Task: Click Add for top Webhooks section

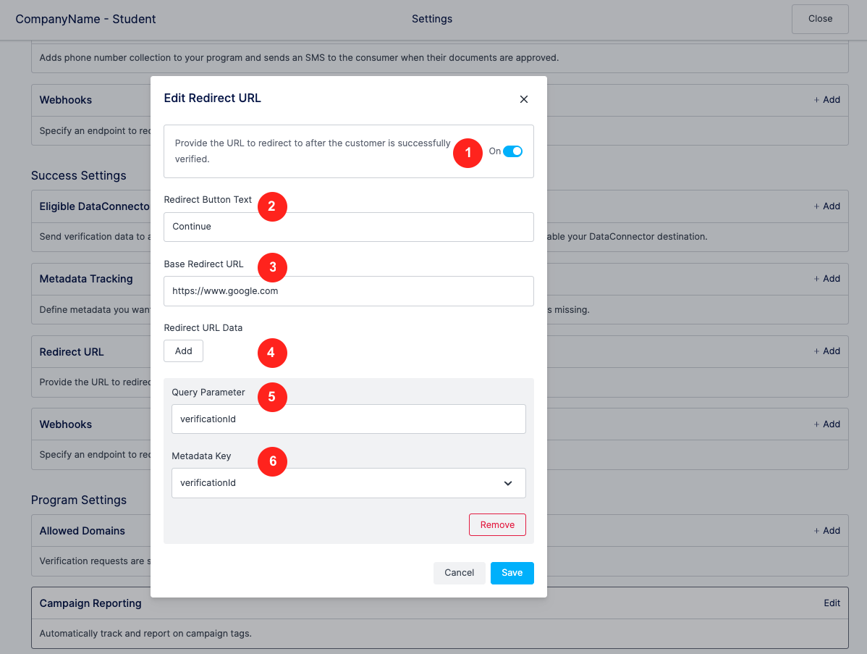Action: (x=826, y=100)
